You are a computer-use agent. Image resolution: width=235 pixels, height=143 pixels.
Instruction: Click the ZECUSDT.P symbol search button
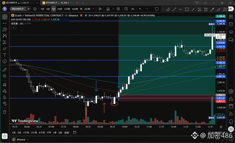18,9
